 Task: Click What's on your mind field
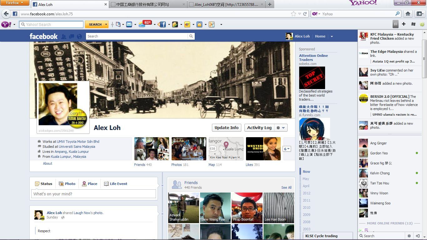point(93,194)
